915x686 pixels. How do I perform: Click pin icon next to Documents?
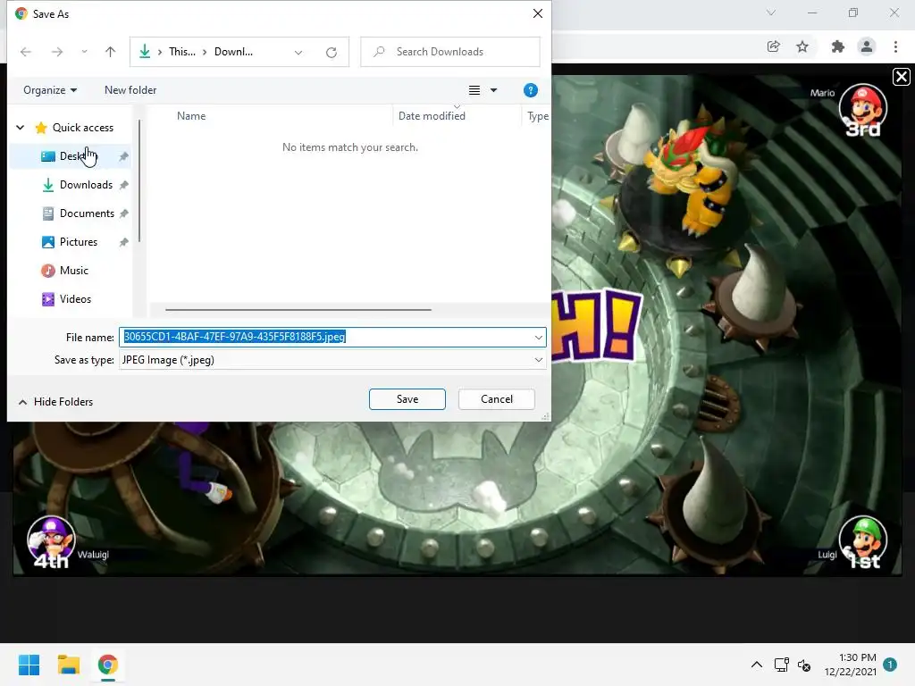pos(123,213)
